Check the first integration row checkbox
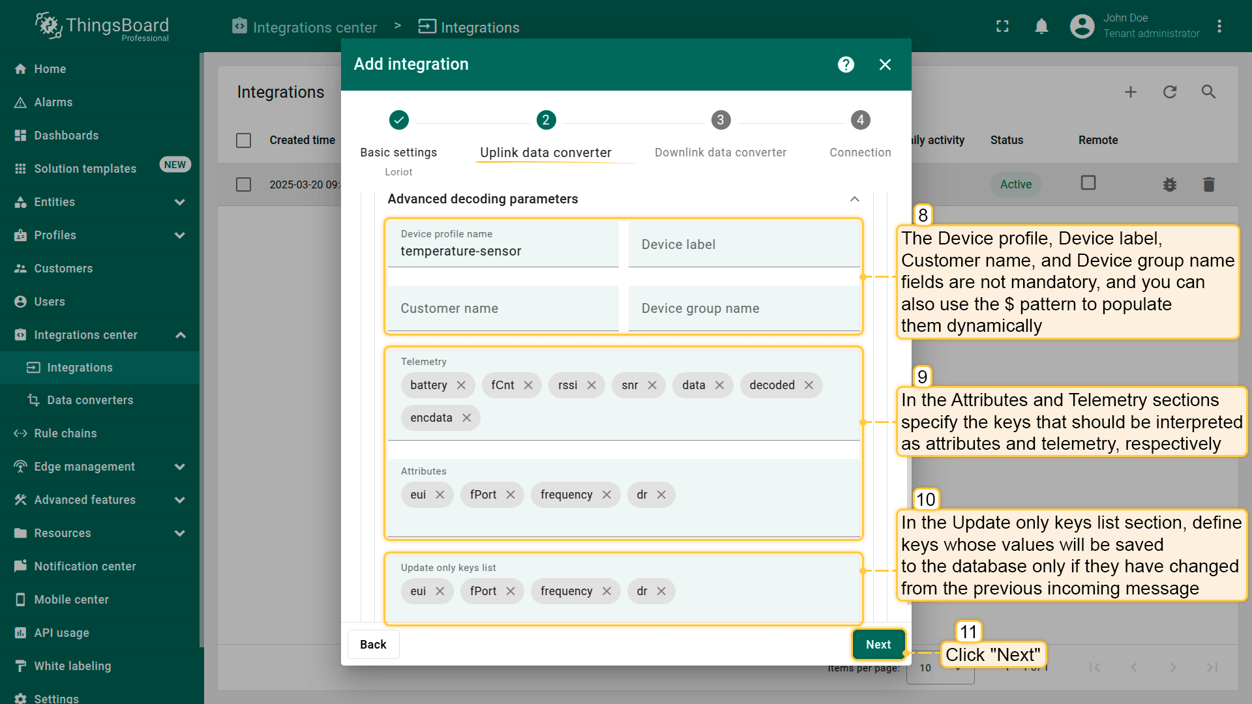1252x704 pixels. coord(243,184)
